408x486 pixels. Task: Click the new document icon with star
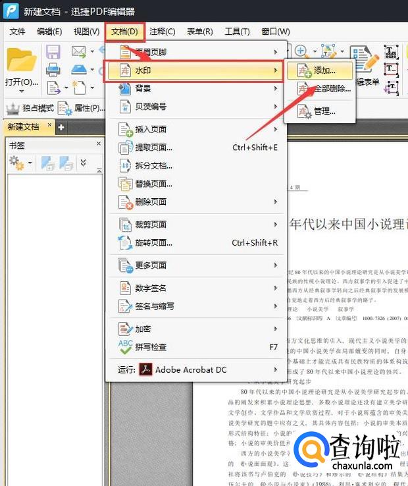pyautogui.click(x=79, y=88)
